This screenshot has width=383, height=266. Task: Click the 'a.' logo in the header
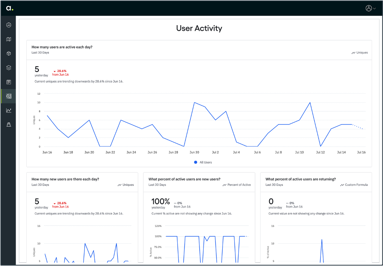click(10, 8)
